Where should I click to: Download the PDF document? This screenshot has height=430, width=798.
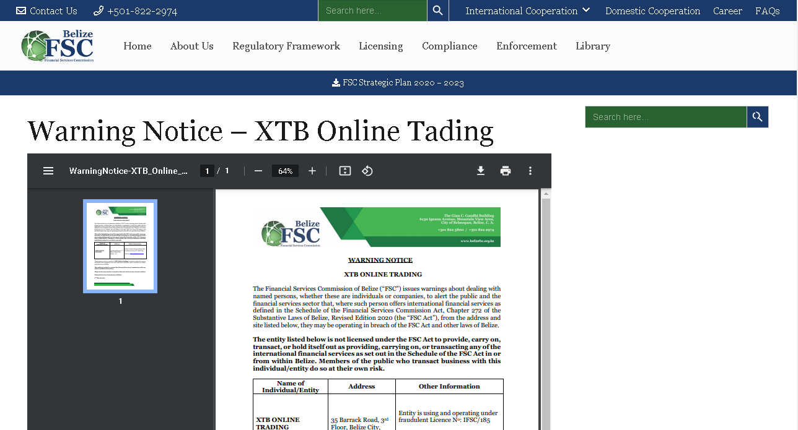(481, 171)
